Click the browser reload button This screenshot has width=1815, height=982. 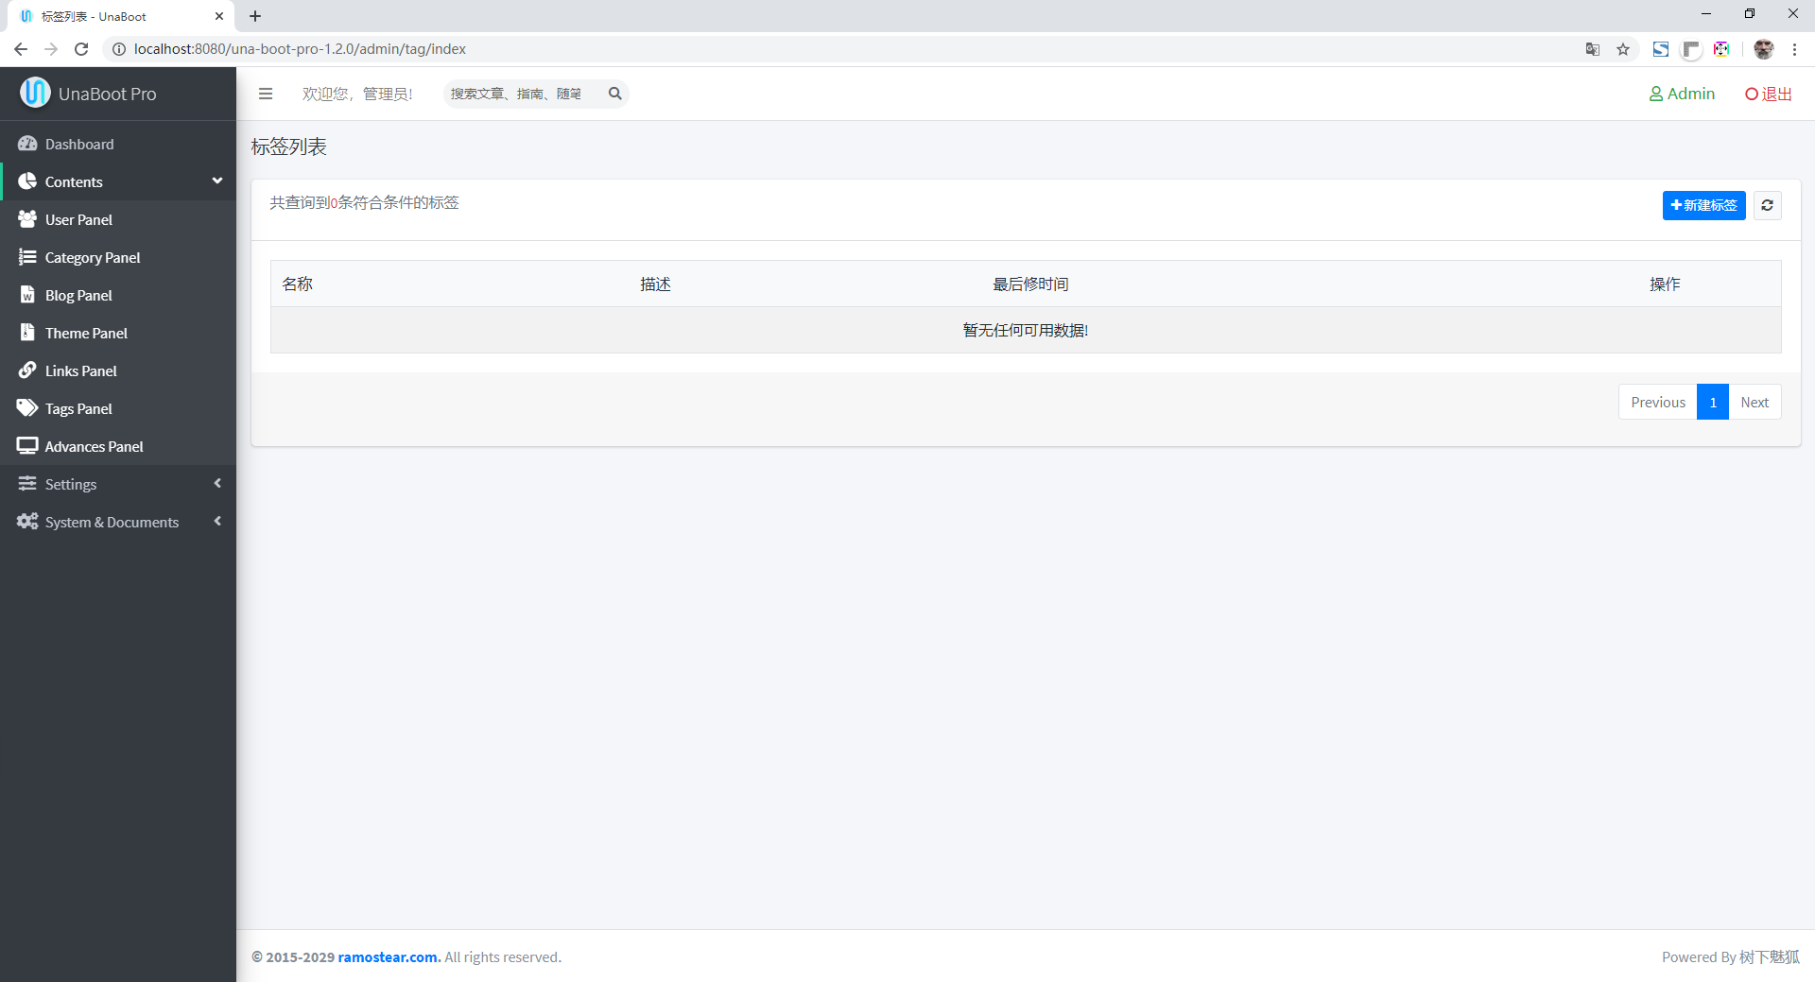tap(82, 49)
